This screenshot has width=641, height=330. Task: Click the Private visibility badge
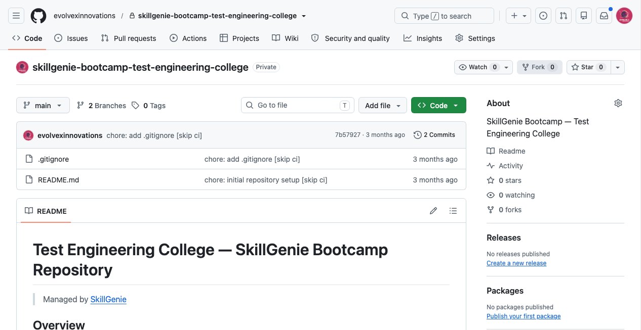(x=266, y=67)
